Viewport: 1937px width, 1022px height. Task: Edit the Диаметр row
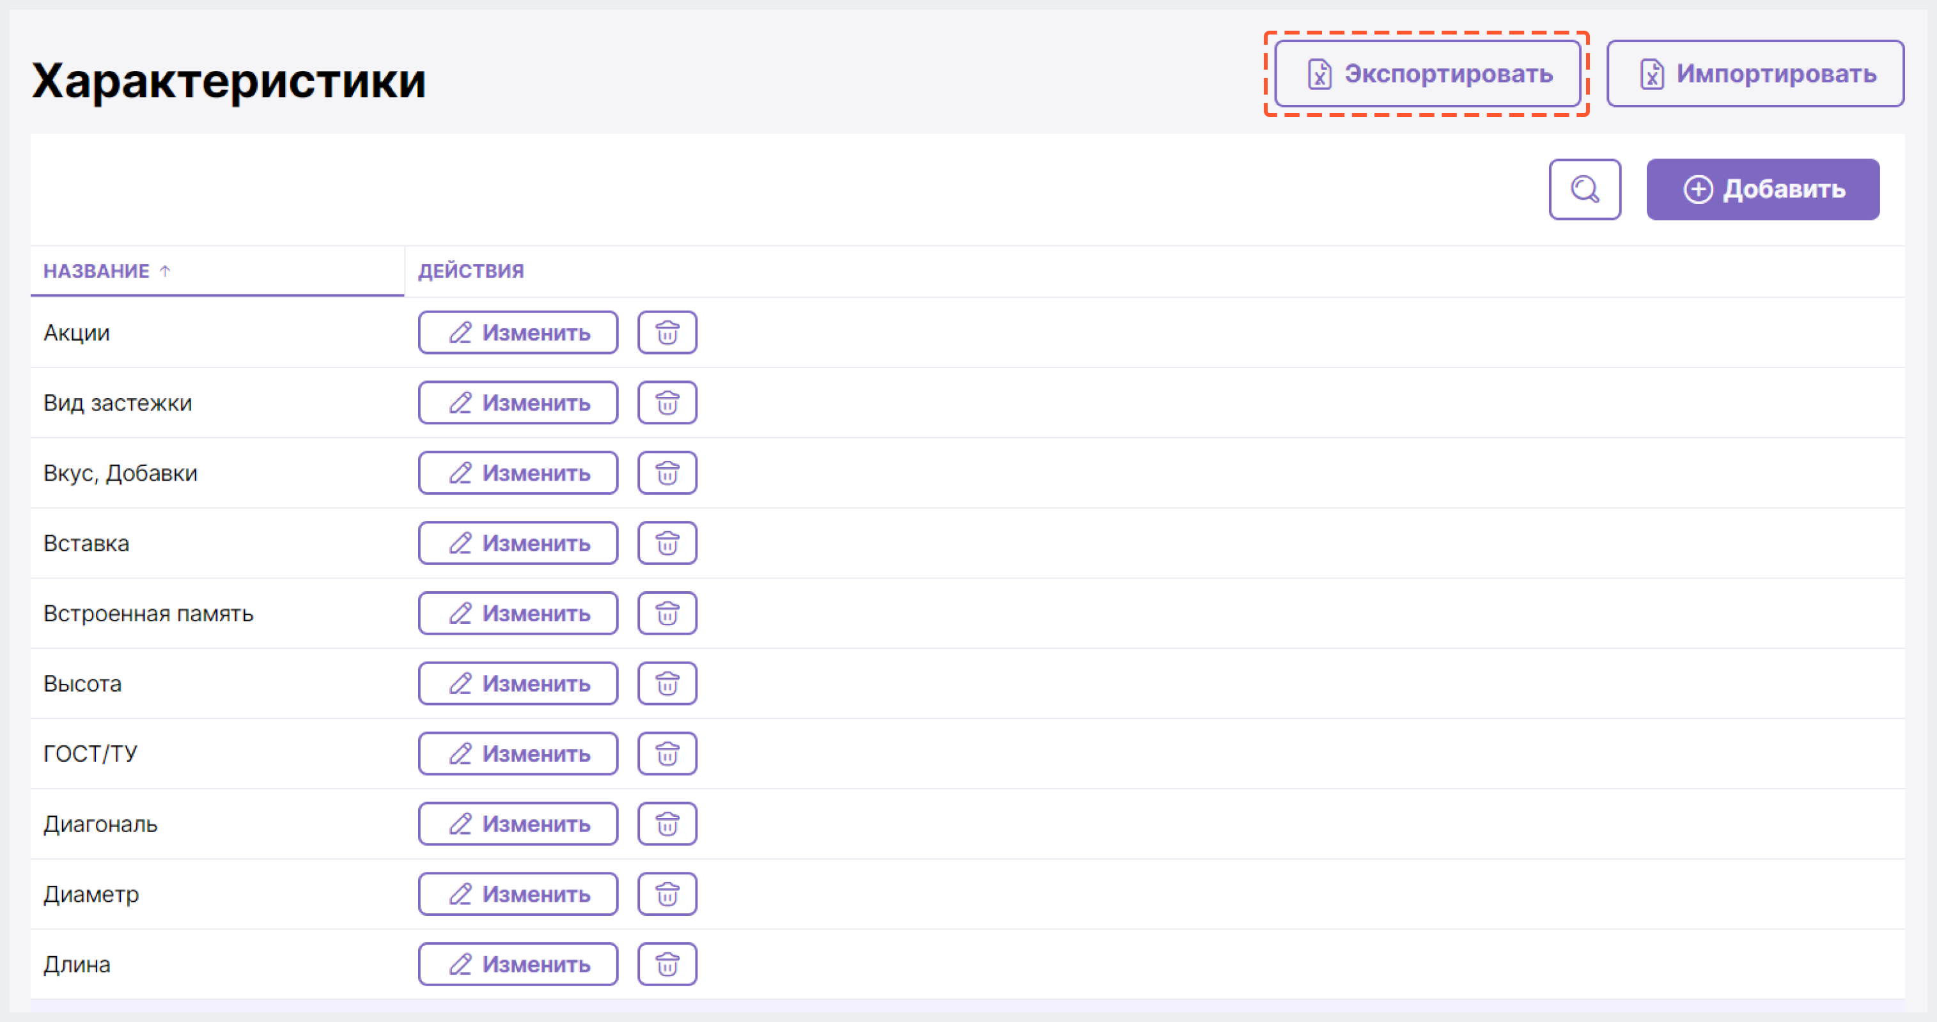518,894
